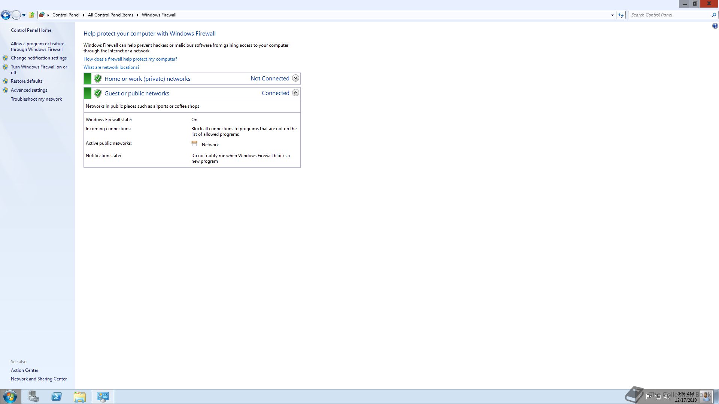Click Windows Firewall state value On

(194, 120)
